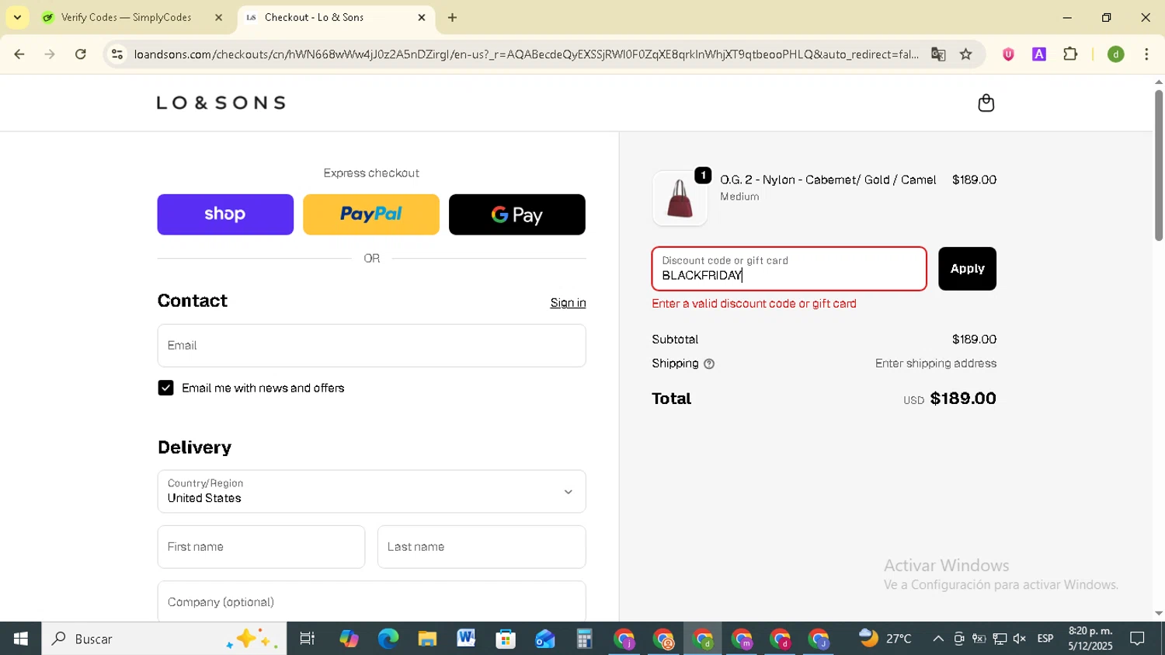Click the browser forward arrow
This screenshot has height=655, width=1165.
click(50, 54)
